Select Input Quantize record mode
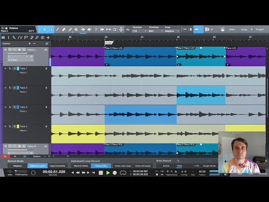The width and height of the screenshot is (269, 202). pyautogui.click(x=58, y=166)
